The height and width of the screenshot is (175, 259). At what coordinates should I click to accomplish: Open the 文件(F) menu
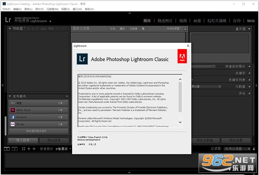pyautogui.click(x=6, y=9)
